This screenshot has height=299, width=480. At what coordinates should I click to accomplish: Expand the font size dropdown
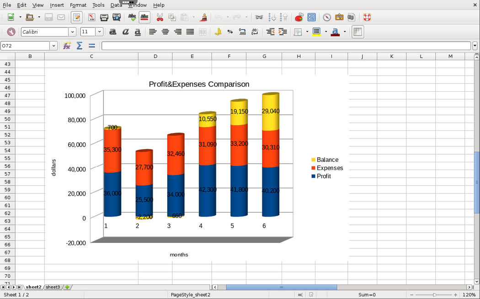coord(99,32)
